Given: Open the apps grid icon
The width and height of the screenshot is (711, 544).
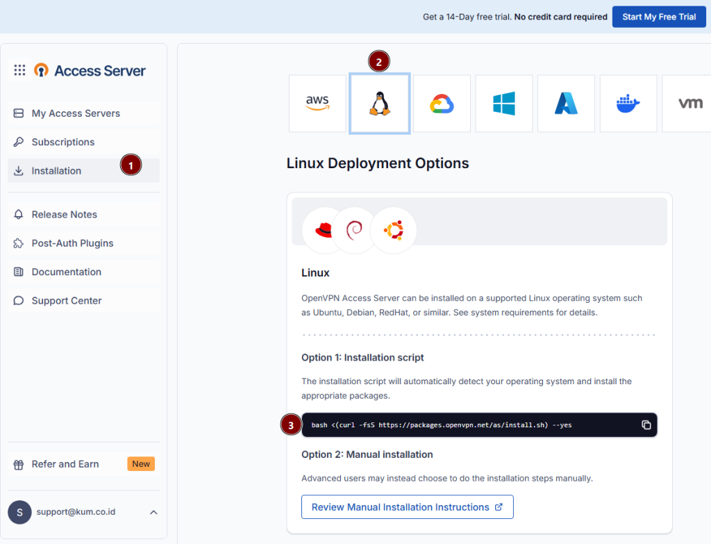Looking at the screenshot, I should tap(19, 70).
